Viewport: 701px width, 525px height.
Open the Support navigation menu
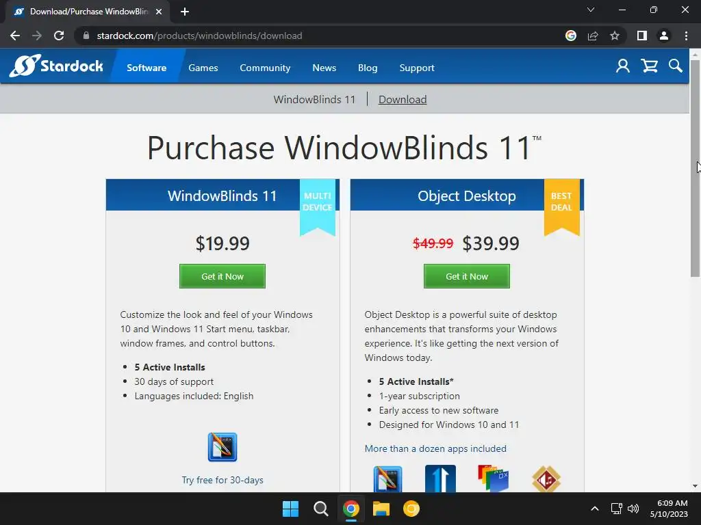[x=417, y=68]
